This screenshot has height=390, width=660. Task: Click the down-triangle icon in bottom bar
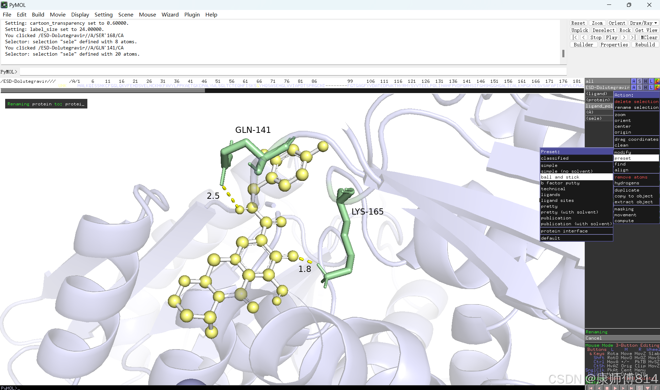[647, 388]
